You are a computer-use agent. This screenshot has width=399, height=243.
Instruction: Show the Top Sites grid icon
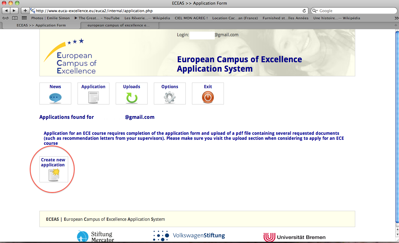pyautogui.click(x=24, y=18)
